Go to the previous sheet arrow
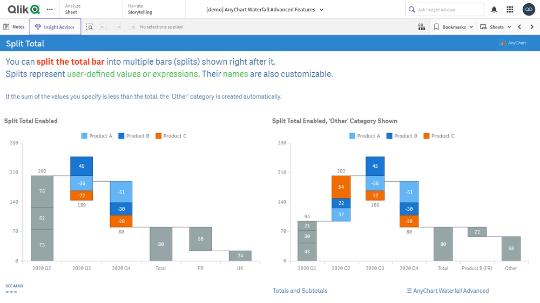The image size is (540, 303). click(519, 27)
